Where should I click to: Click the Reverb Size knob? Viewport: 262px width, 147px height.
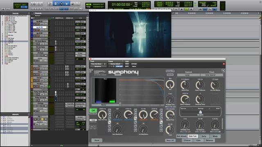coord(185,85)
